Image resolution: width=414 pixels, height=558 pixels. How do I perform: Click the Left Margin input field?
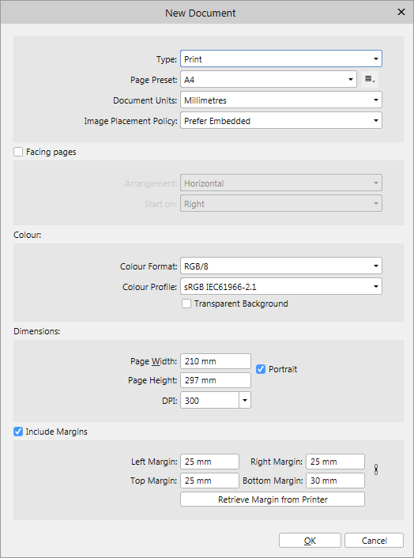[209, 462]
